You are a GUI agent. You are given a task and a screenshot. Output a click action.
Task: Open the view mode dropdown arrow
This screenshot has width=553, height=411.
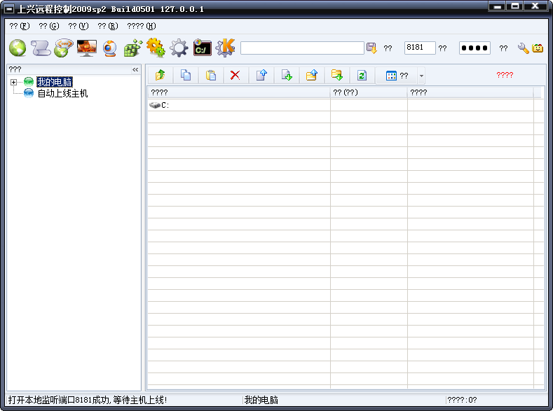click(x=421, y=76)
